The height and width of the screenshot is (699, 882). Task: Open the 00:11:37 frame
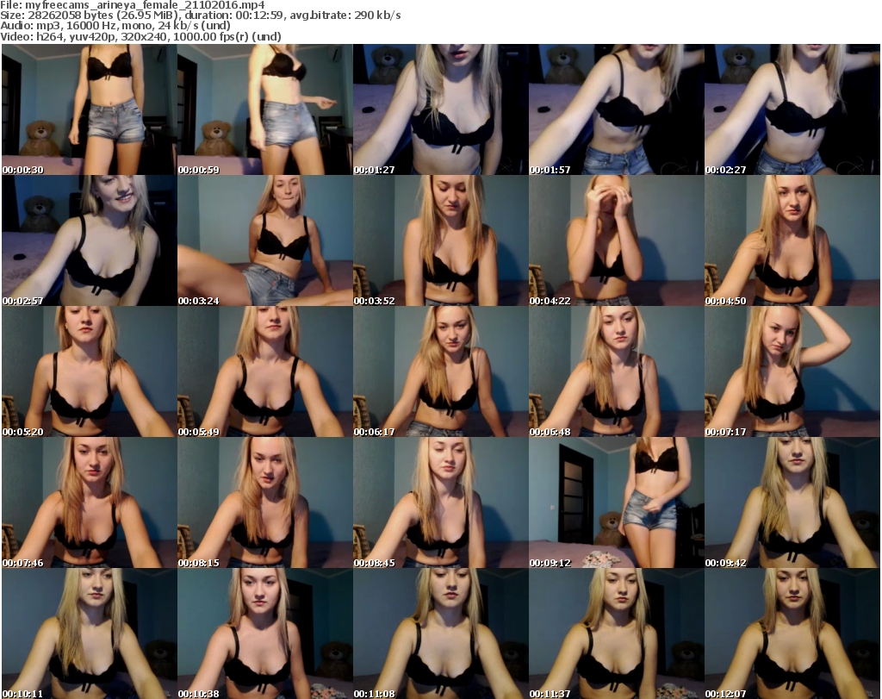616,633
